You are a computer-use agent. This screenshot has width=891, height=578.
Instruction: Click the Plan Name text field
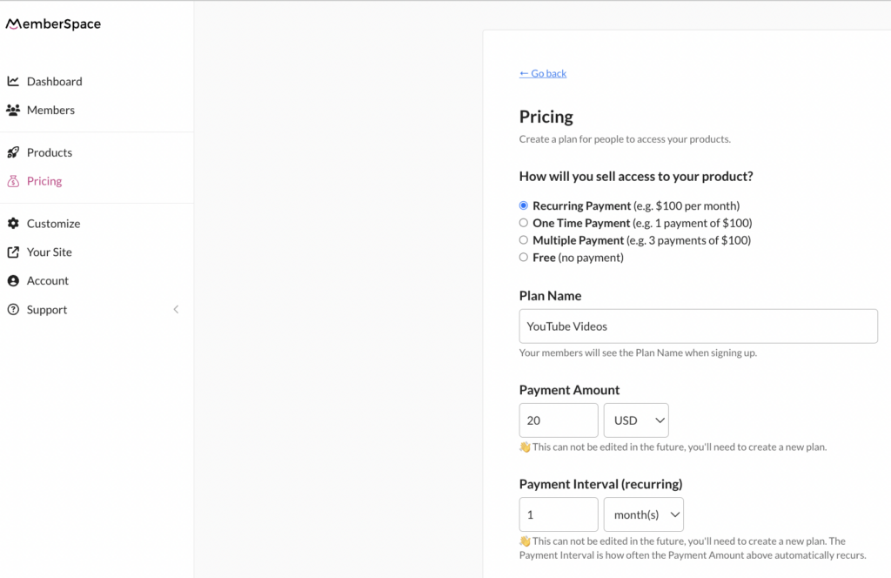click(x=698, y=326)
